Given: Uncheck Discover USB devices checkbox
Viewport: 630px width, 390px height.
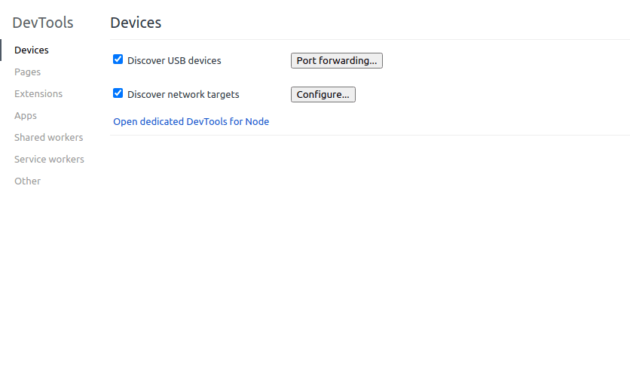Looking at the screenshot, I should click(118, 59).
